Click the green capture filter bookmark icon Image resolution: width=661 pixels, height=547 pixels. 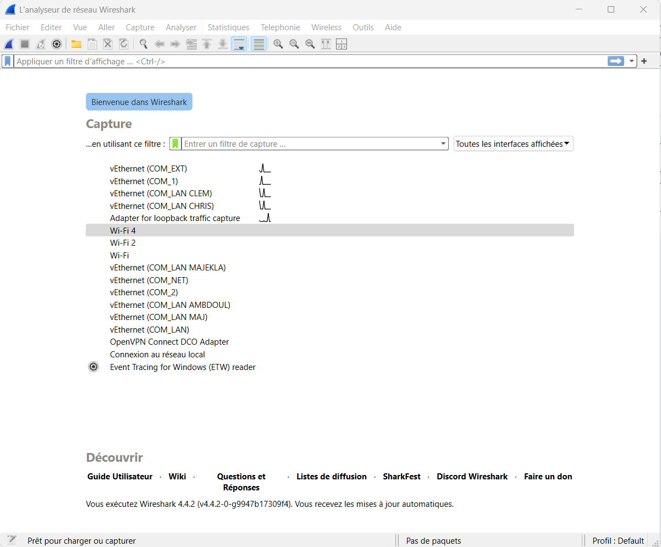pos(175,144)
